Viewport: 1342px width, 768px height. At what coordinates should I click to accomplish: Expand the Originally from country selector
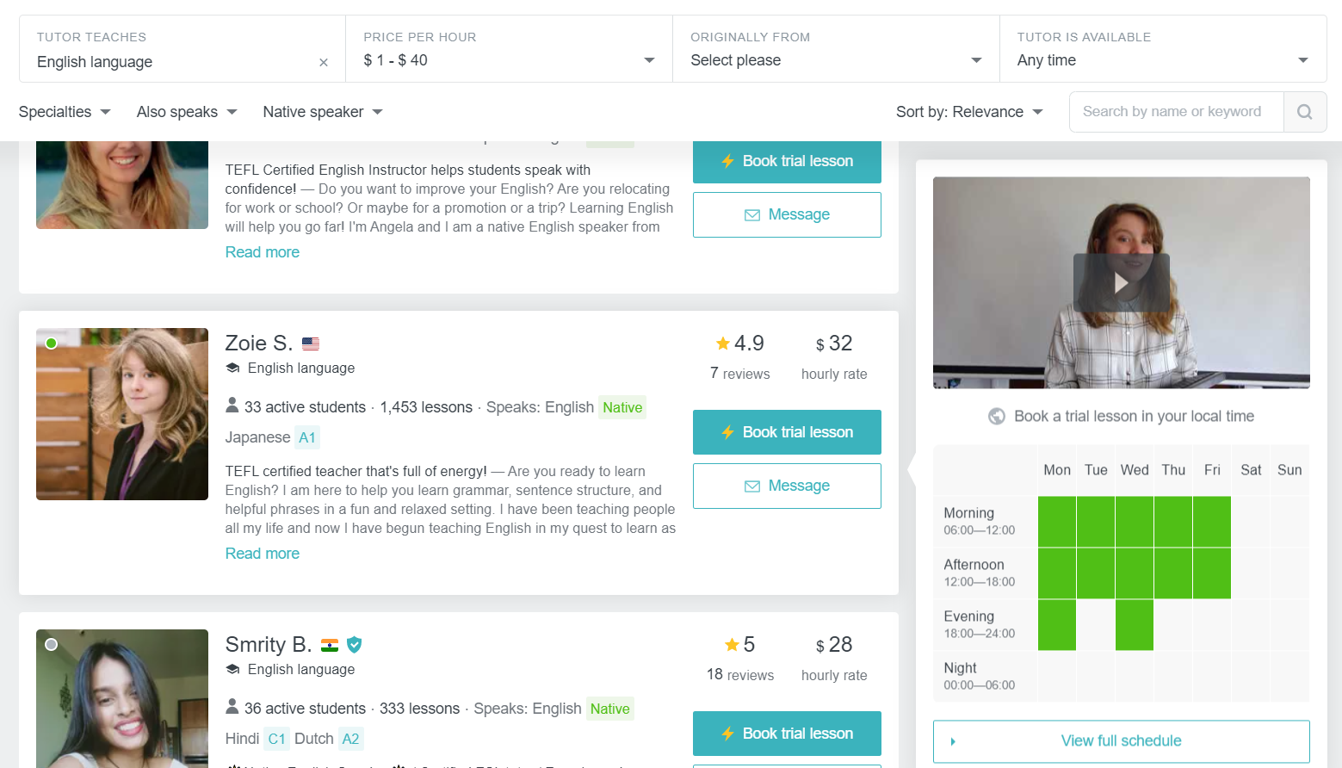pos(836,60)
